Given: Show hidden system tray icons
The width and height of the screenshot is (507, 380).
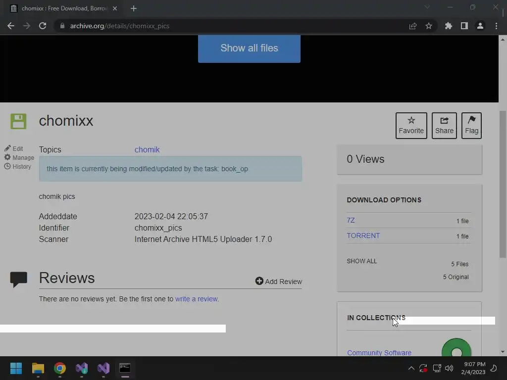Looking at the screenshot, I should (x=411, y=368).
